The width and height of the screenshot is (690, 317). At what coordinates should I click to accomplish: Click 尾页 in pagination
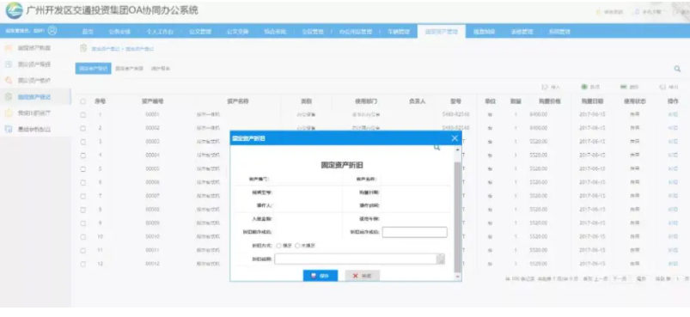(x=641, y=278)
